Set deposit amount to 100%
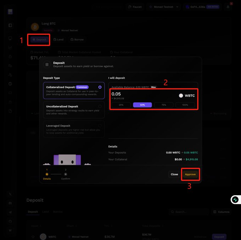The width and height of the screenshot is (241, 240). click(x=185, y=105)
